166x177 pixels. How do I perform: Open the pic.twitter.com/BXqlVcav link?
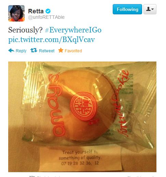pyautogui.click(x=52, y=40)
